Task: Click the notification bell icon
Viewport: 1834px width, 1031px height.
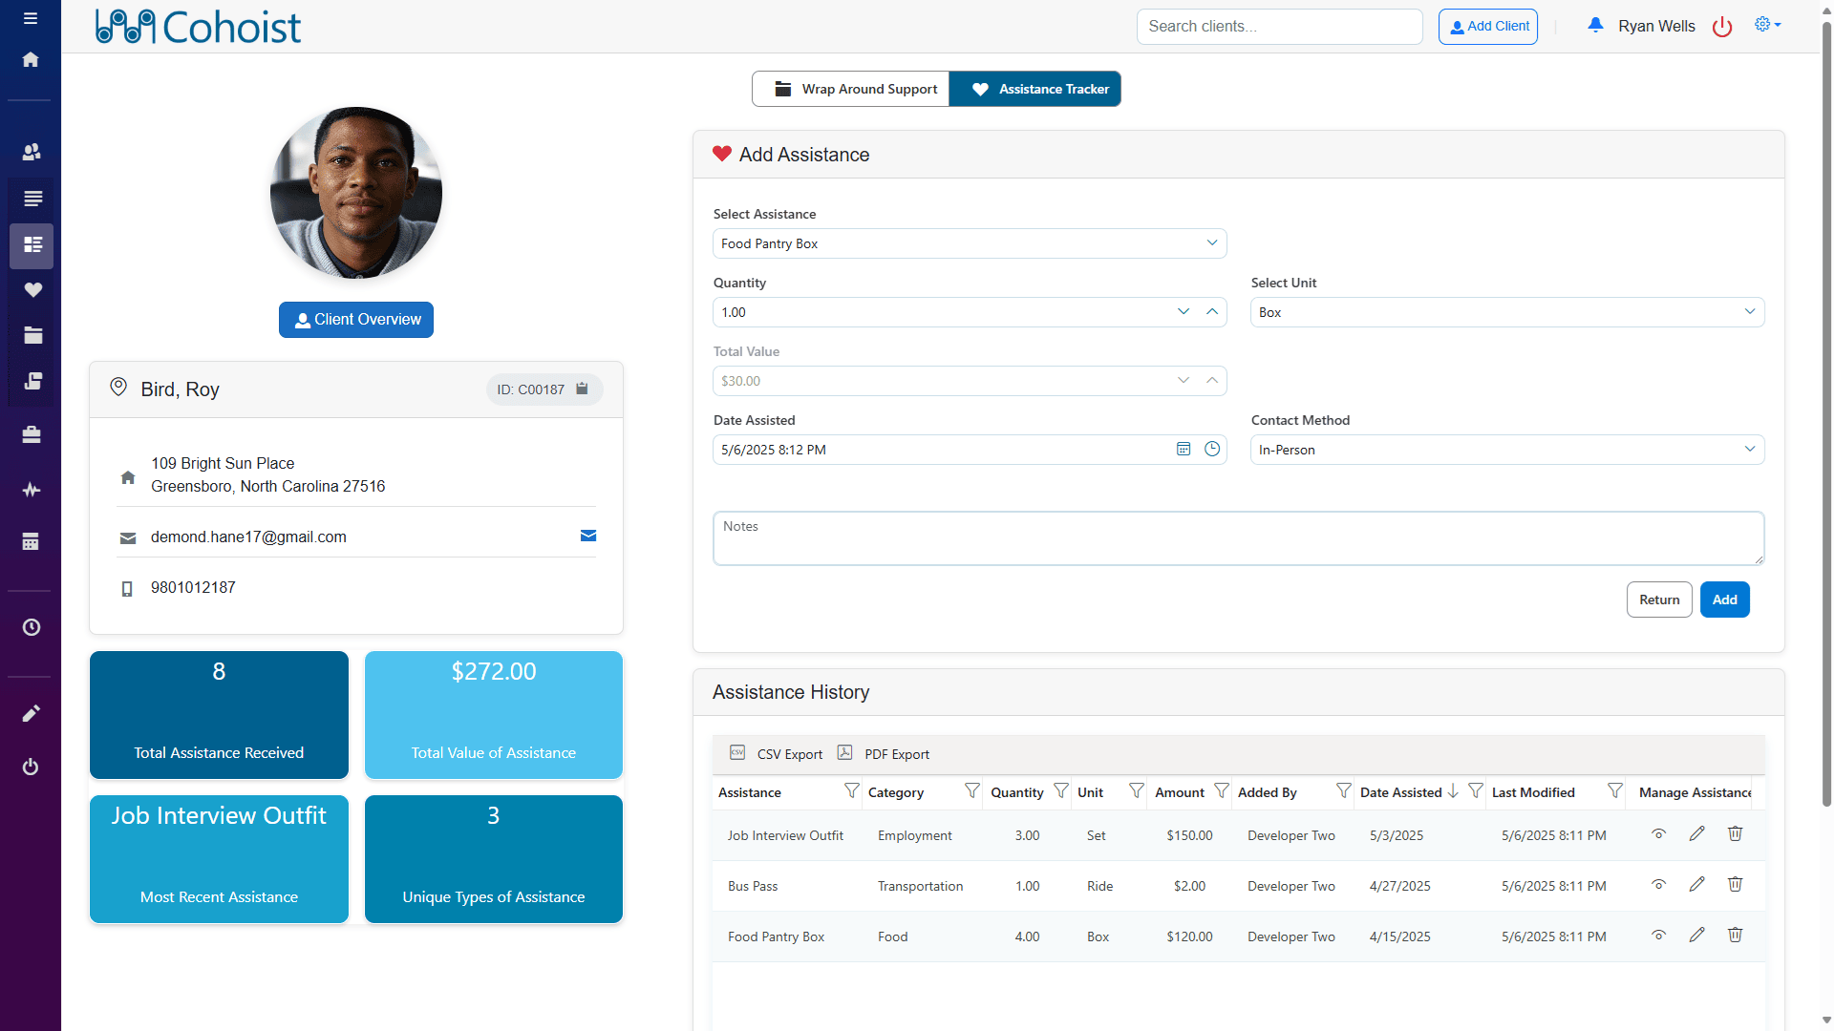Action: coord(1595,26)
